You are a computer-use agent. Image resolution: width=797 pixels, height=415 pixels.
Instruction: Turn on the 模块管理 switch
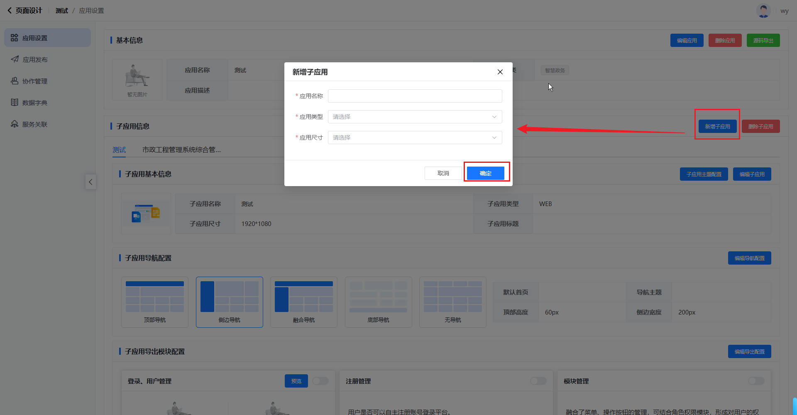tap(756, 381)
